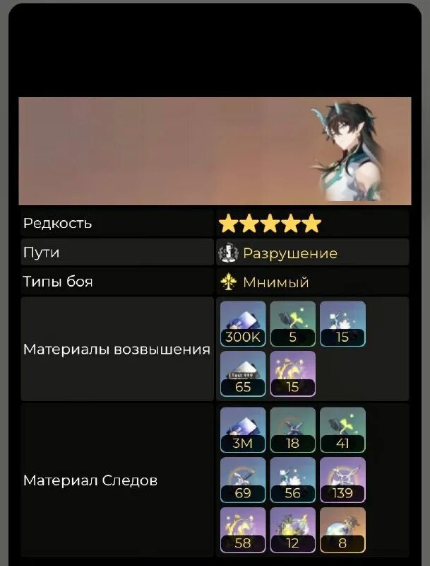Click the Разрушение path link
This screenshot has width=430, height=566.
[290, 253]
